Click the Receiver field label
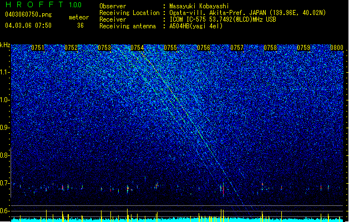Screen dimensions: 349x222 click(x=113, y=19)
